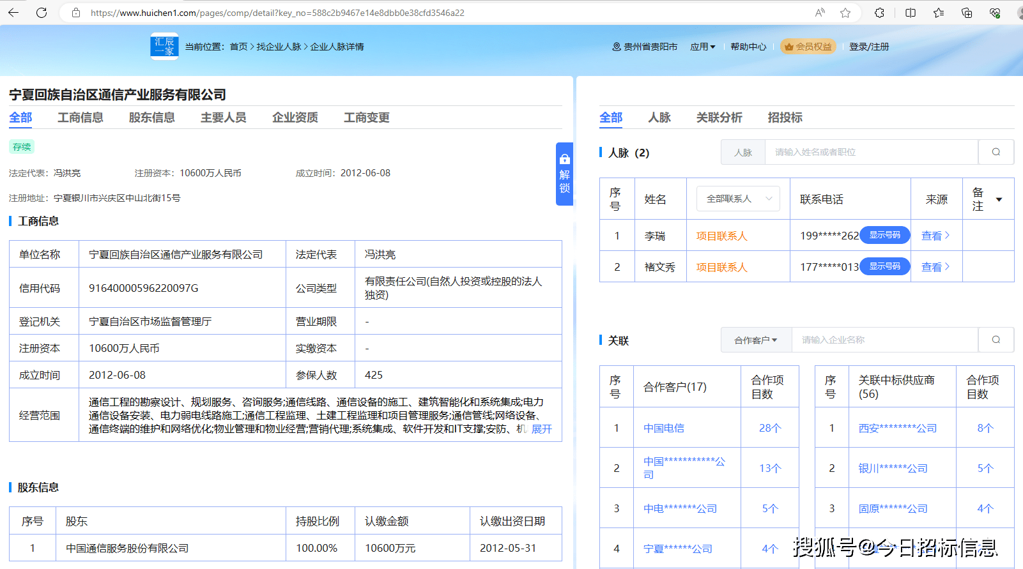Open the 应用 dropdown menu

(703, 47)
